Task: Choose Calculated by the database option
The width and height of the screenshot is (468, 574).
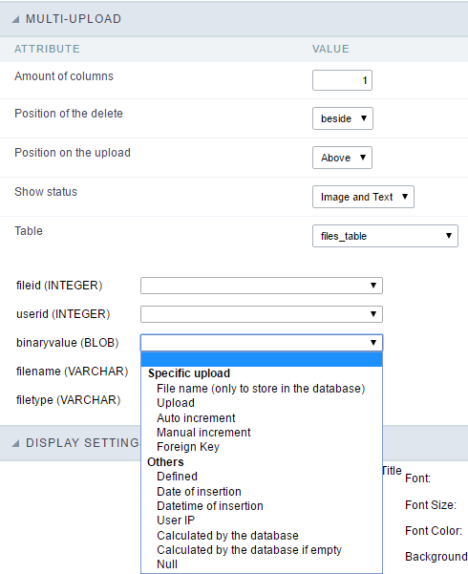Action: 227,535
